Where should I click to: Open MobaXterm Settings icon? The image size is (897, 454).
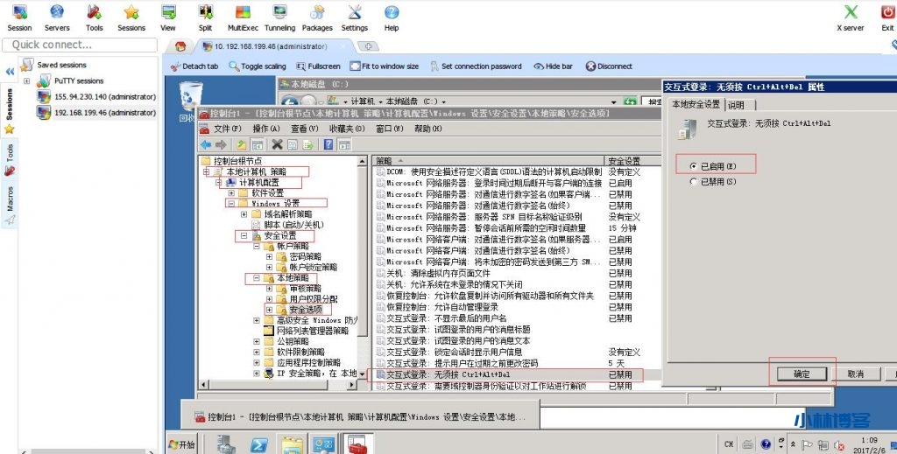pos(354,17)
